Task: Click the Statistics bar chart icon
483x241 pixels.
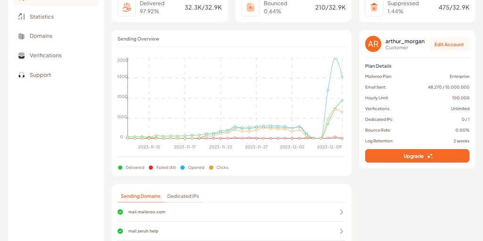Action: tap(21, 17)
